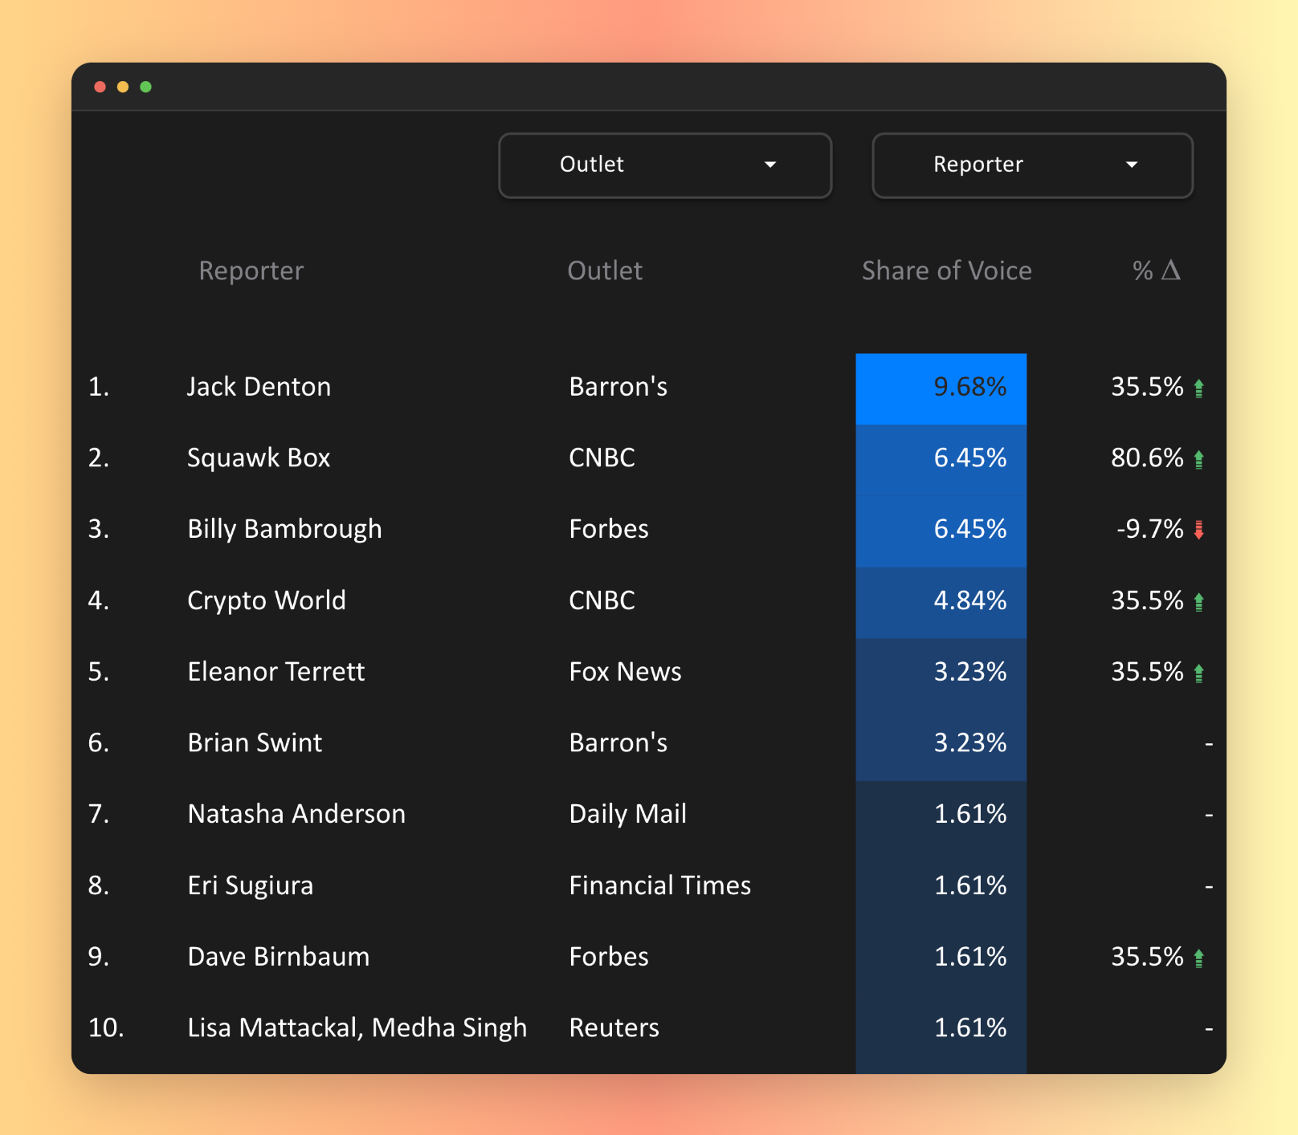Image resolution: width=1298 pixels, height=1135 pixels.
Task: Click the green arrow in Eleanor Terrett row
Action: 1198,673
